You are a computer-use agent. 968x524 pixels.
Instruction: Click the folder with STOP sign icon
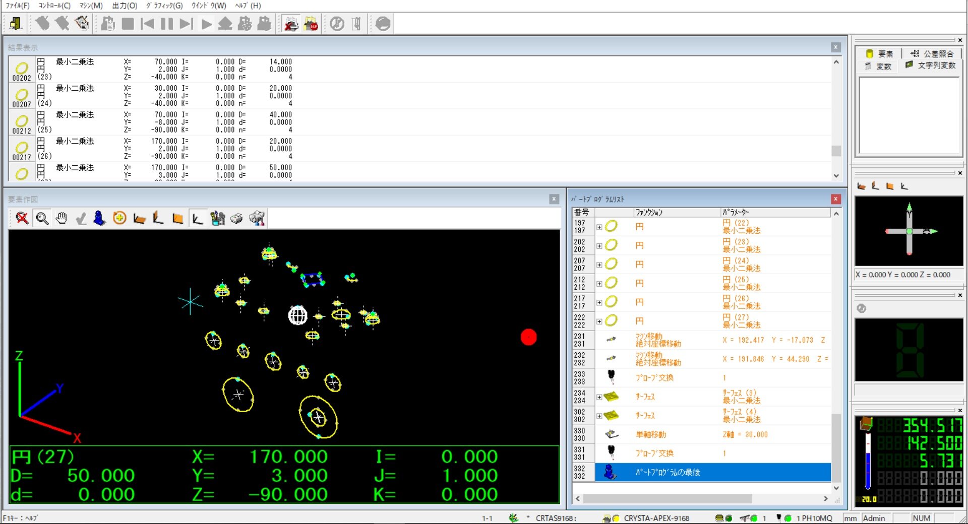pos(311,24)
